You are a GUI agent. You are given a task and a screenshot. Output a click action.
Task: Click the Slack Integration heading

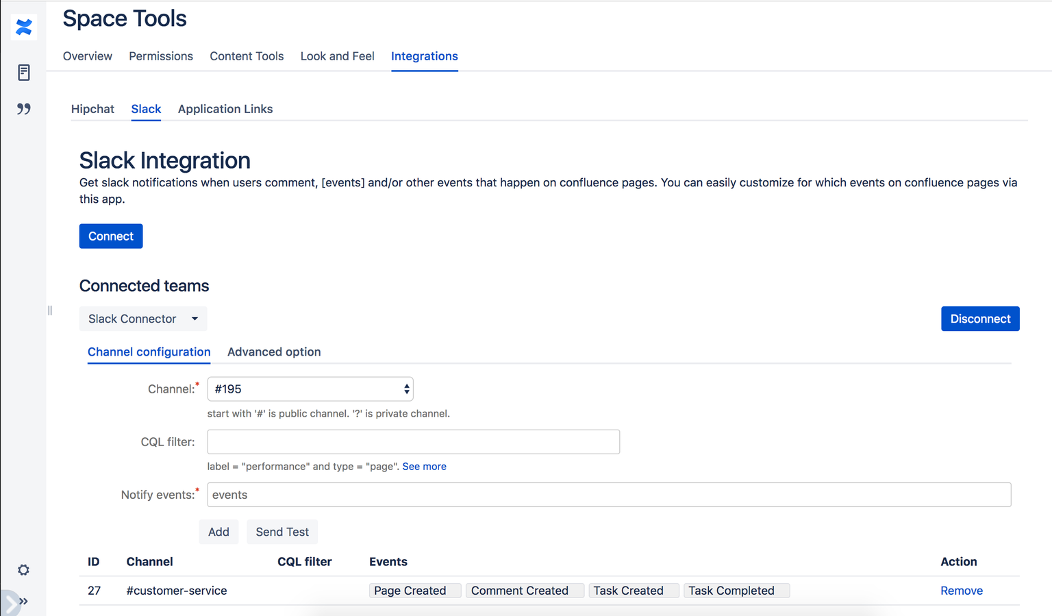point(165,160)
